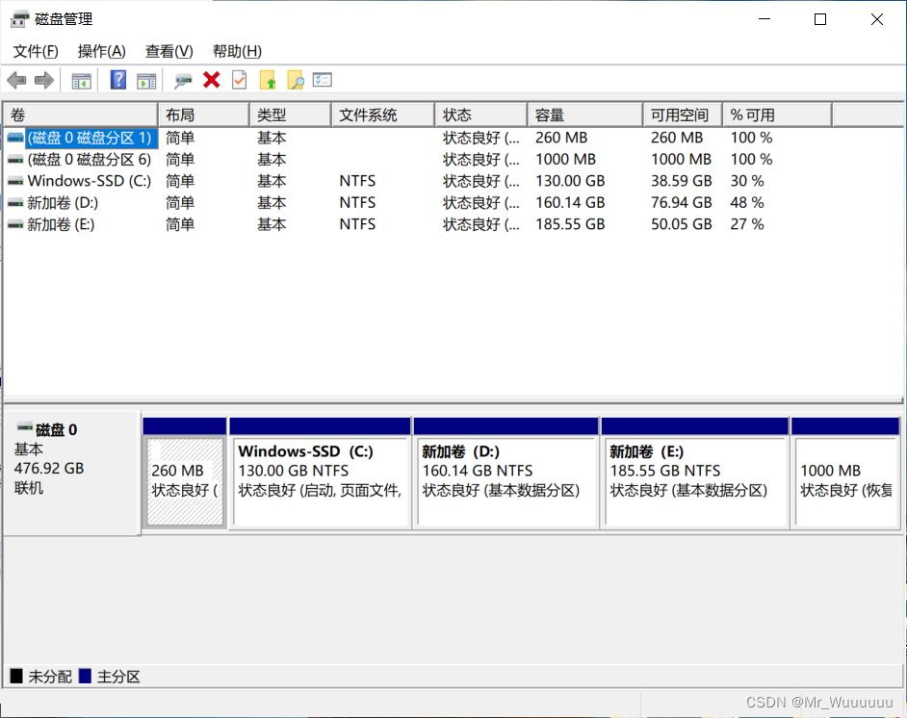Toggle the action pane toolbar icon

tap(146, 81)
